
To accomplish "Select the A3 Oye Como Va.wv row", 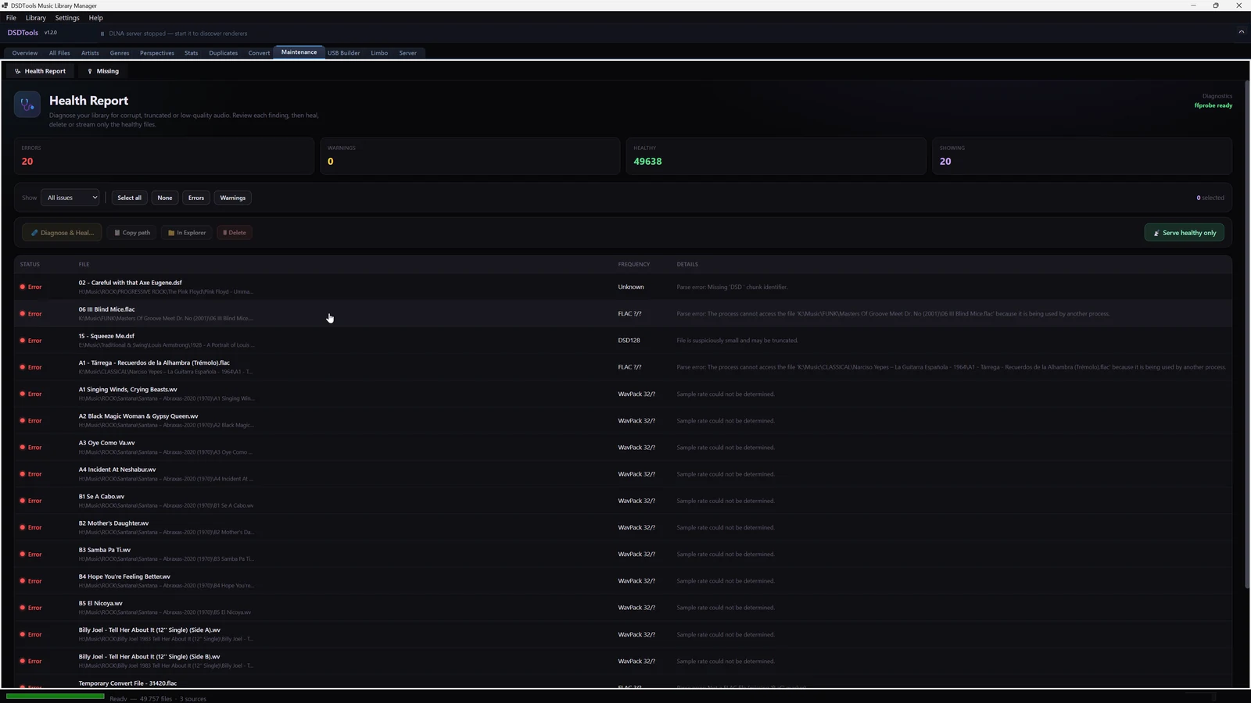I will (x=622, y=448).
